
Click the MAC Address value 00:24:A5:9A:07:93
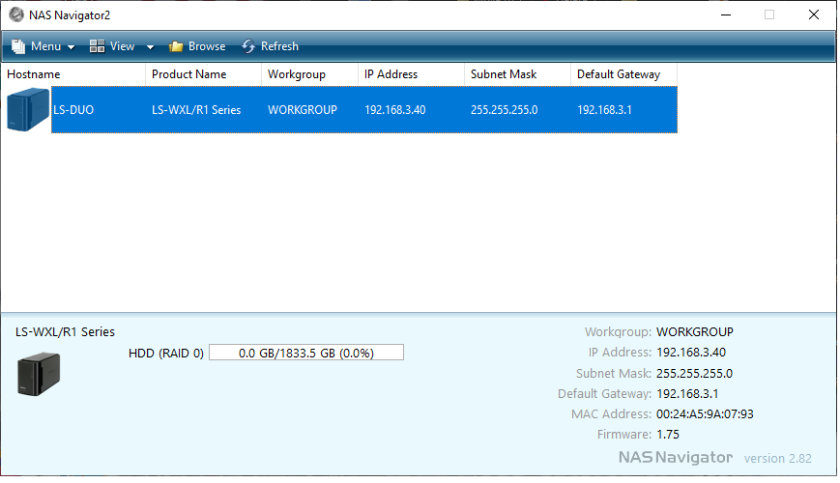coord(705,414)
